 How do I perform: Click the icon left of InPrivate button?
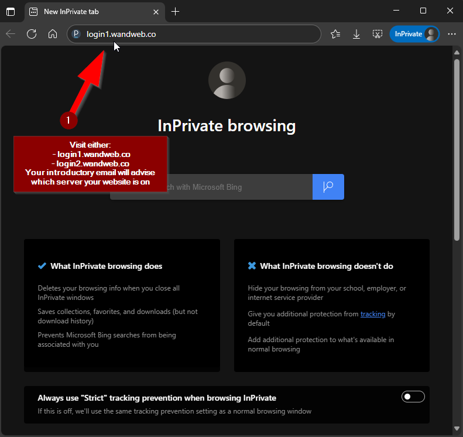pyautogui.click(x=378, y=34)
